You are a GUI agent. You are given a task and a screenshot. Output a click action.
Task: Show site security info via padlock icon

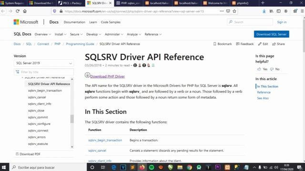pyautogui.click(x=61, y=11)
